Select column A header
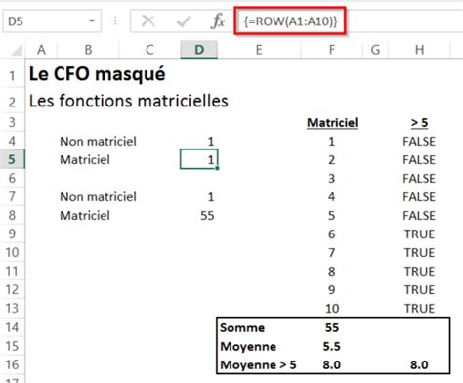This screenshot has height=383, width=463. [41, 50]
